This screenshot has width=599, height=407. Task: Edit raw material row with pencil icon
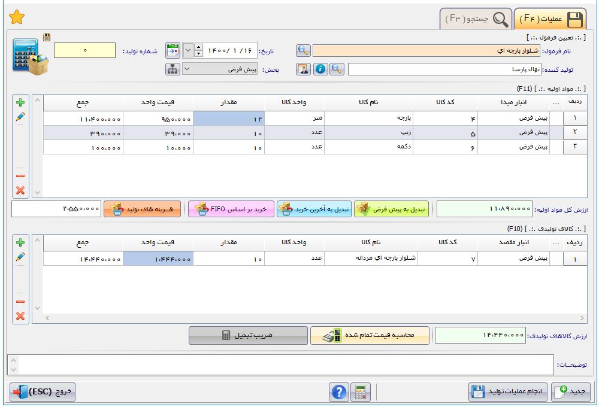[x=20, y=117]
